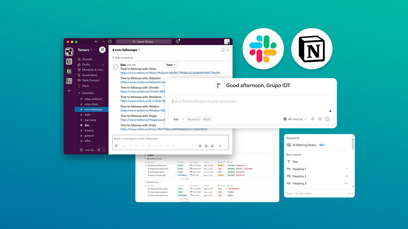Open Nicky's Notion page link
Screen dimensions: 408x229
tap(170, 73)
